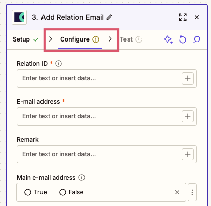The height and width of the screenshot is (206, 211).
Task: Click chevron between Configure and Test
Action: click(110, 39)
